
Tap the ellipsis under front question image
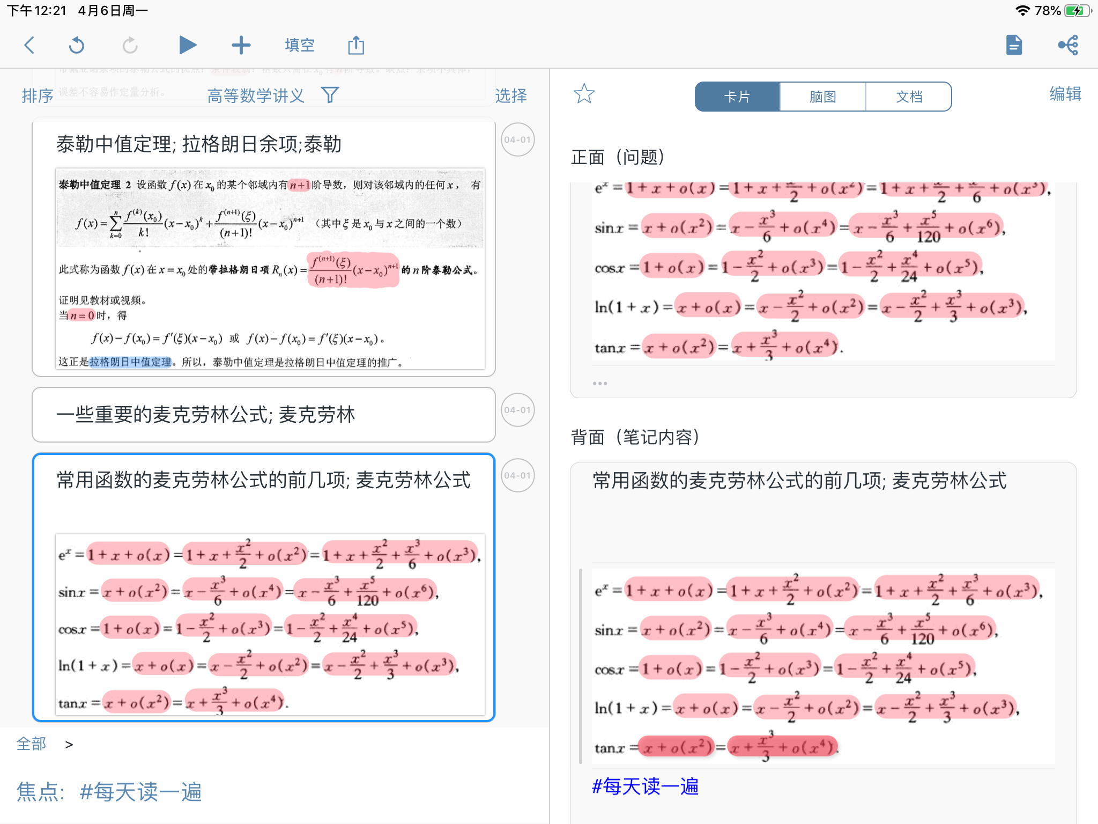[x=600, y=383]
